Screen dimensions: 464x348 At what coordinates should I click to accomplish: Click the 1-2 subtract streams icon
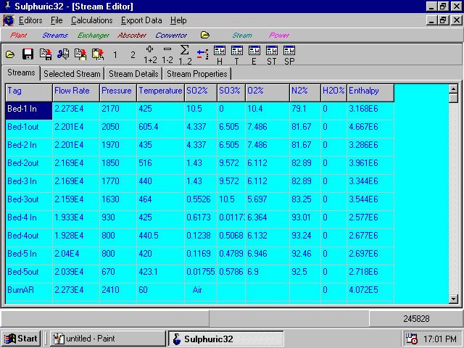point(167,55)
